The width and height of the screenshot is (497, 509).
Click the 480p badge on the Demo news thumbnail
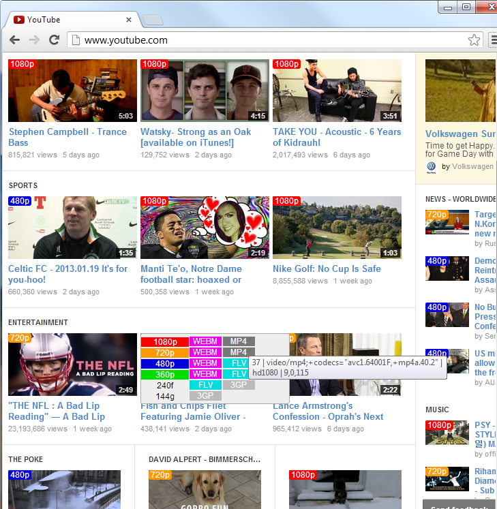[436, 261]
